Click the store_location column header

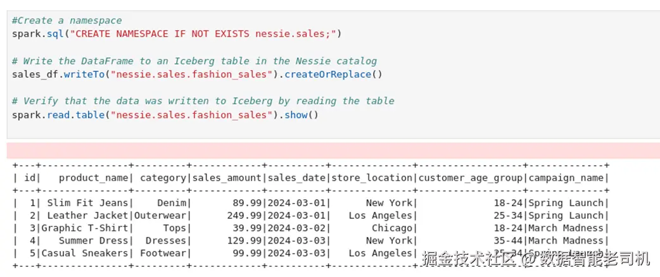[x=372, y=178]
